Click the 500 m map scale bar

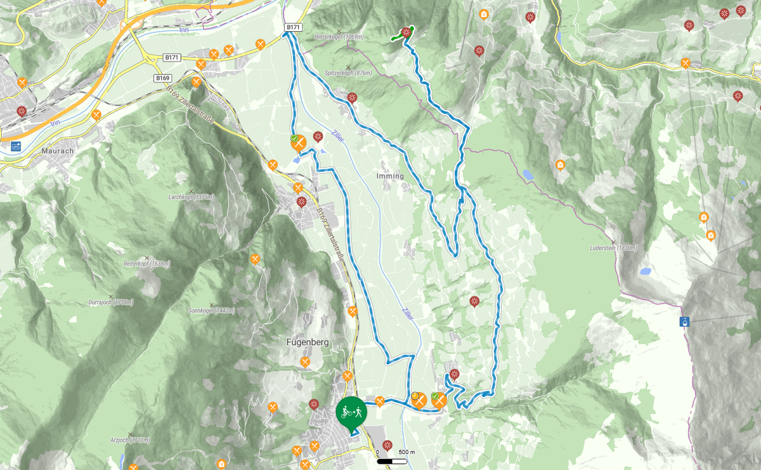[393, 459]
